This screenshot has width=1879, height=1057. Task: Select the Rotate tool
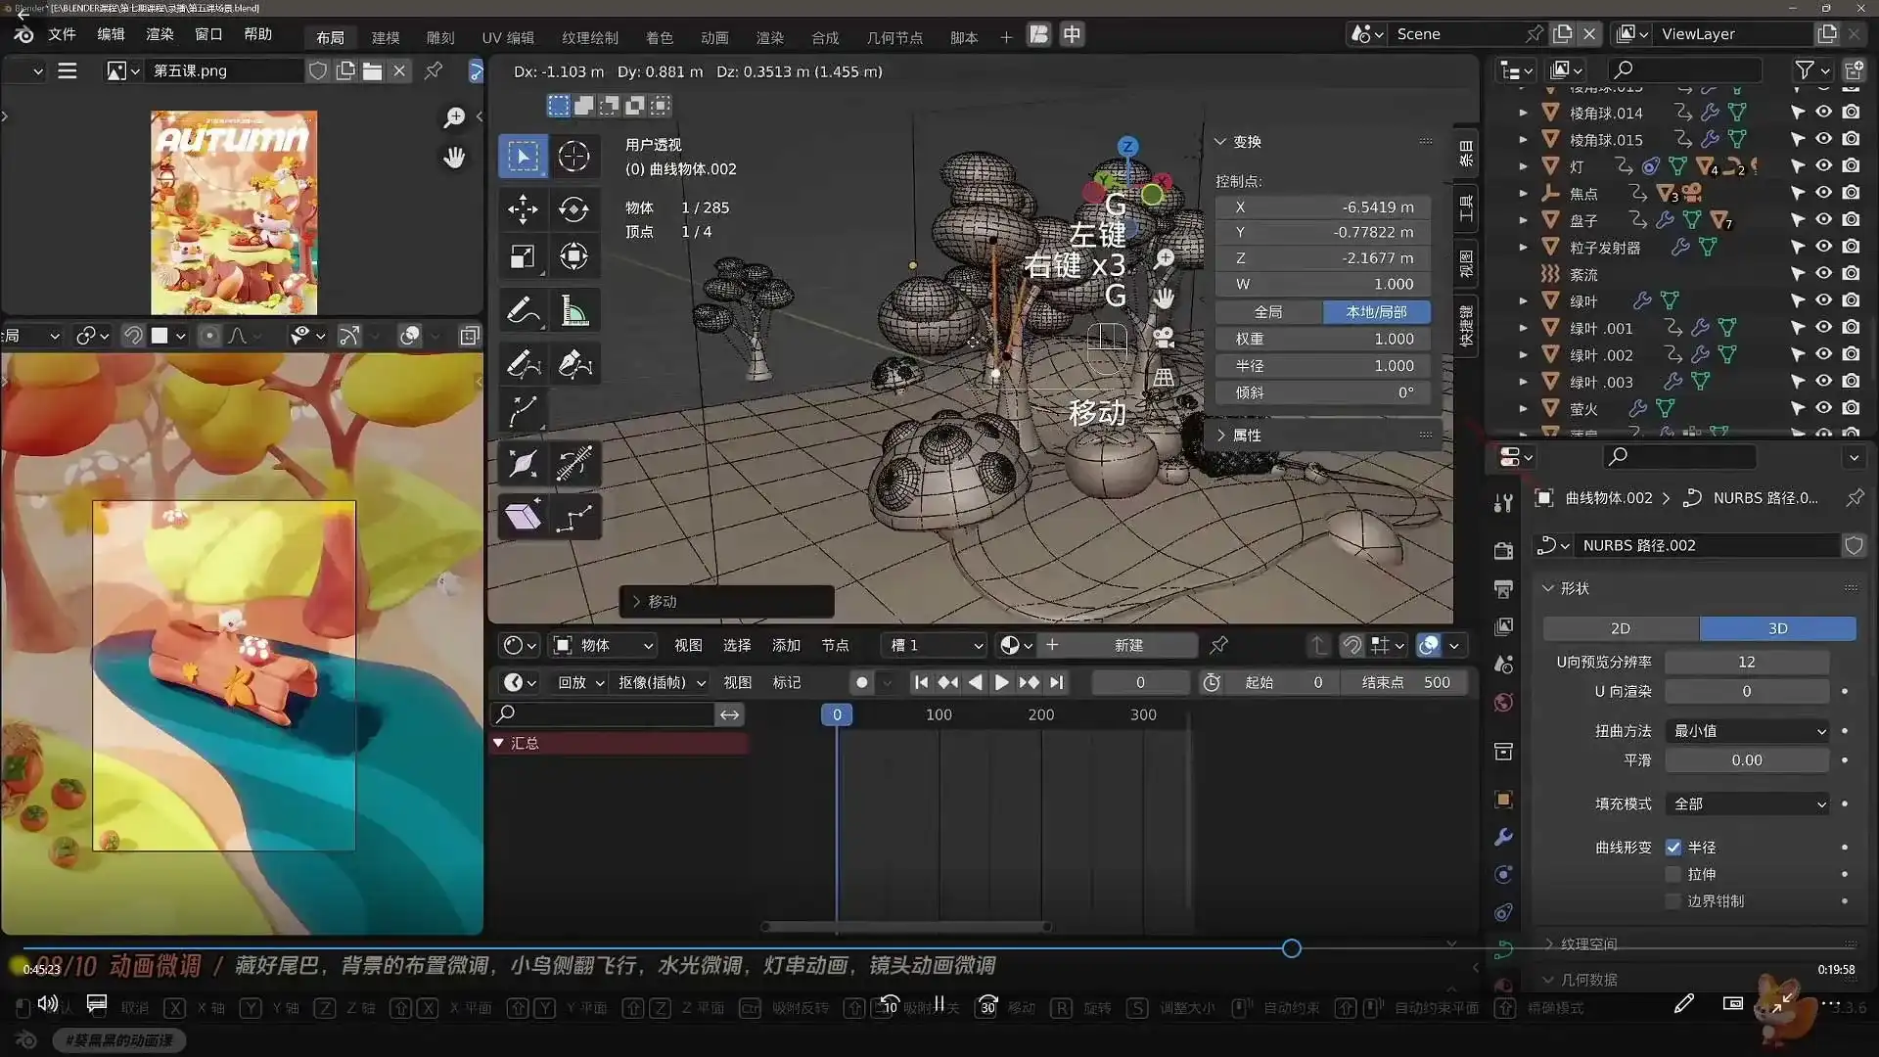click(574, 209)
